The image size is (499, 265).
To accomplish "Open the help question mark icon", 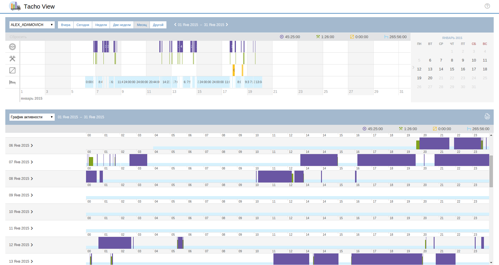I will [487, 6].
